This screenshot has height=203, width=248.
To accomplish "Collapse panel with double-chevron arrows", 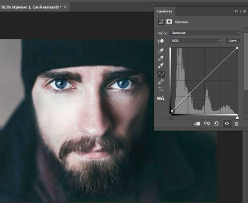I will [x=236, y=11].
